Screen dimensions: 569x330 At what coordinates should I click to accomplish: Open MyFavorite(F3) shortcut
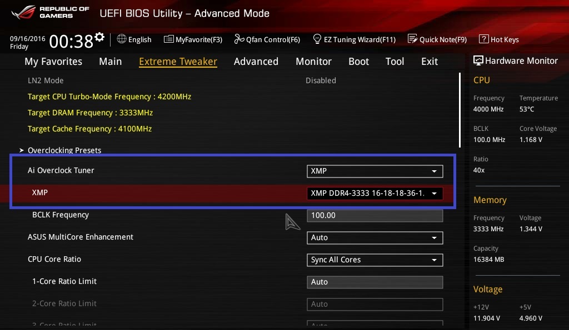click(193, 39)
